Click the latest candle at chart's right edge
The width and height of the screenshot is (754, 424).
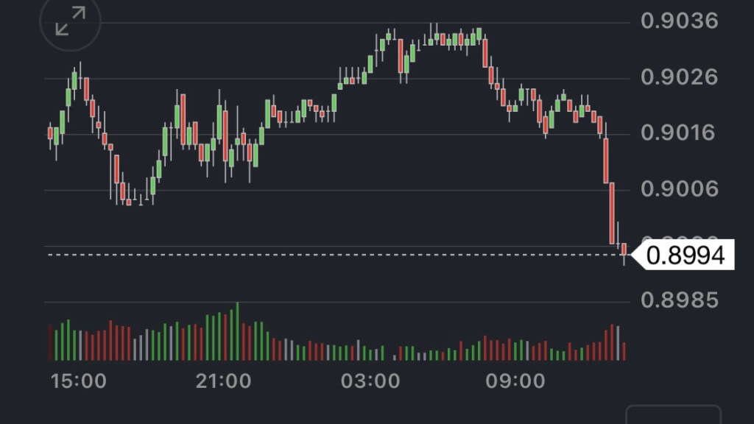(x=624, y=250)
